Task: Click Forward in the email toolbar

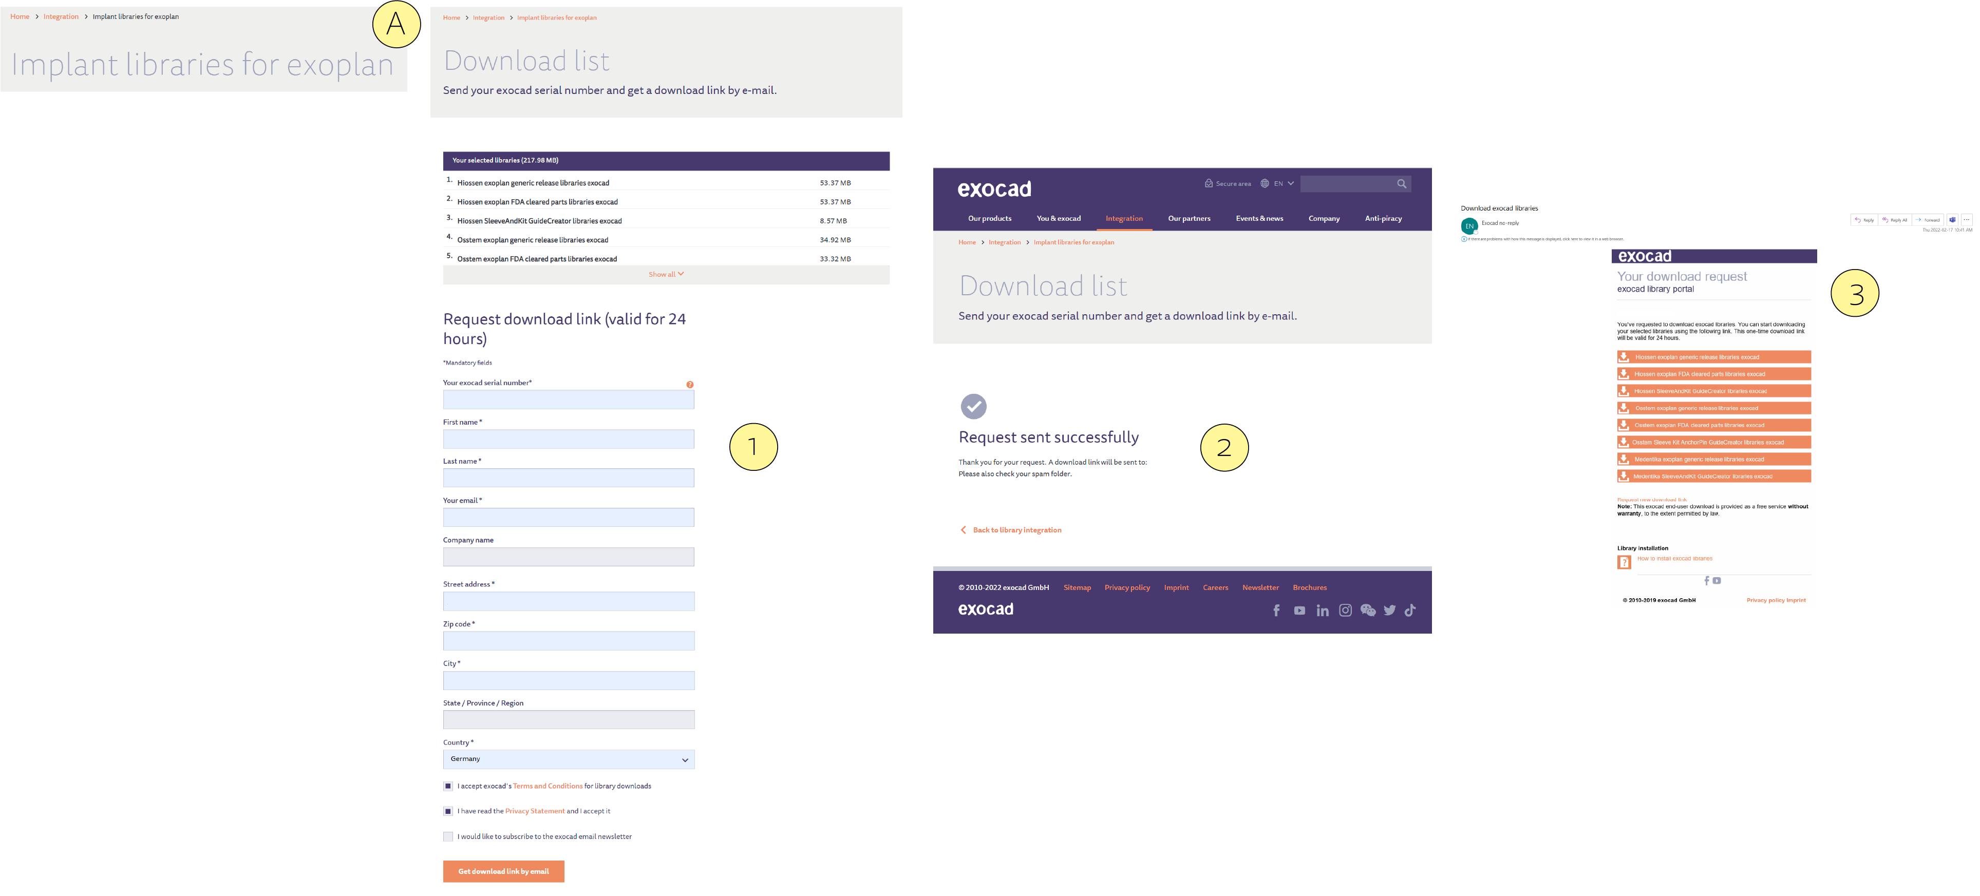Action: tap(1928, 220)
